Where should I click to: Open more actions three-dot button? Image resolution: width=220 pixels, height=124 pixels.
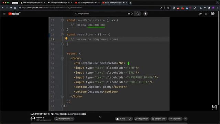[x=186, y=119]
